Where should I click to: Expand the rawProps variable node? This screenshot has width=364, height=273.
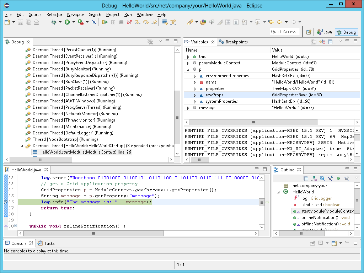[195, 95]
